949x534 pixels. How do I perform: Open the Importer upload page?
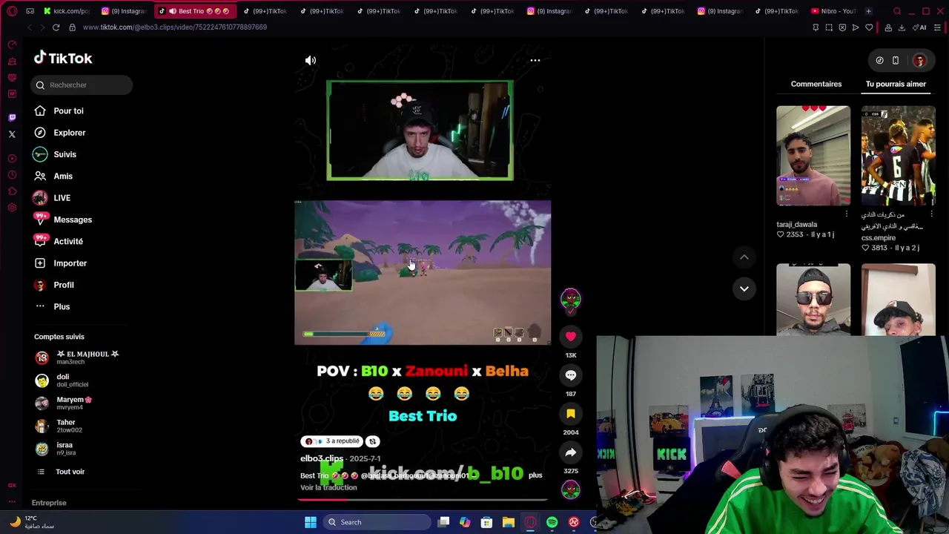click(70, 263)
